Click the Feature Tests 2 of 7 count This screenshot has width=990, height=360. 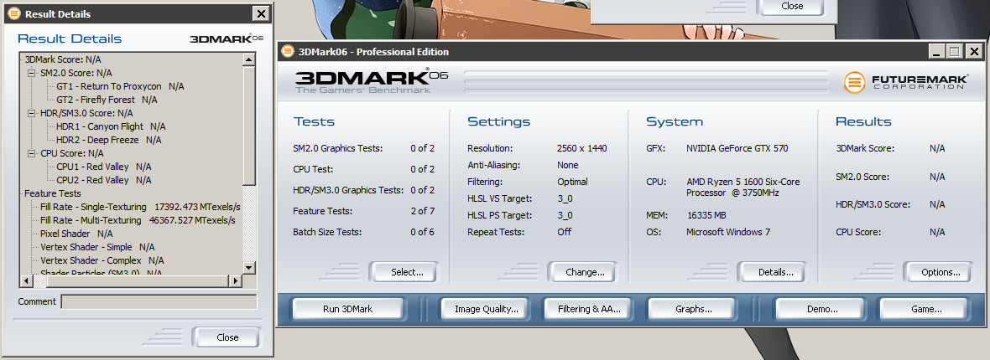[422, 211]
